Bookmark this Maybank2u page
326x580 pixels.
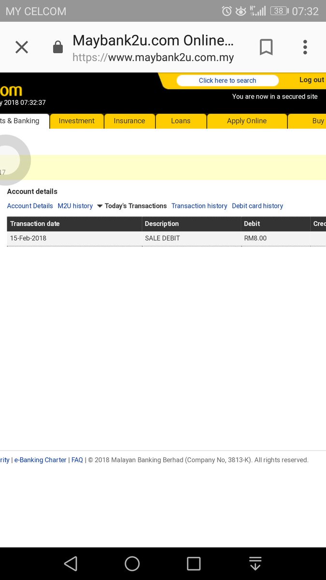266,47
